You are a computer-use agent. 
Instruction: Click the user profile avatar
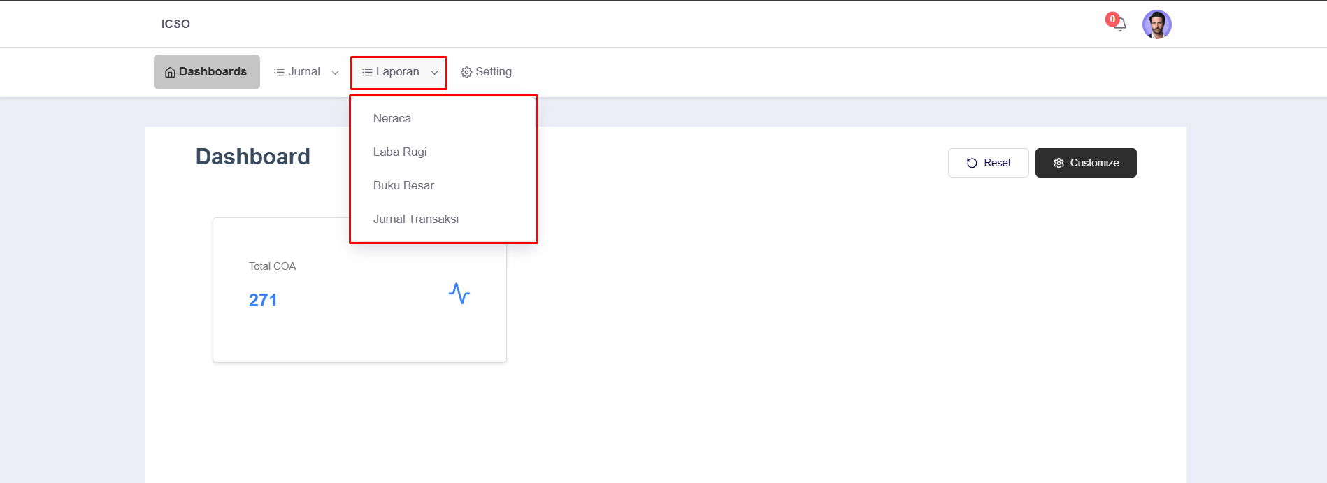[1156, 24]
